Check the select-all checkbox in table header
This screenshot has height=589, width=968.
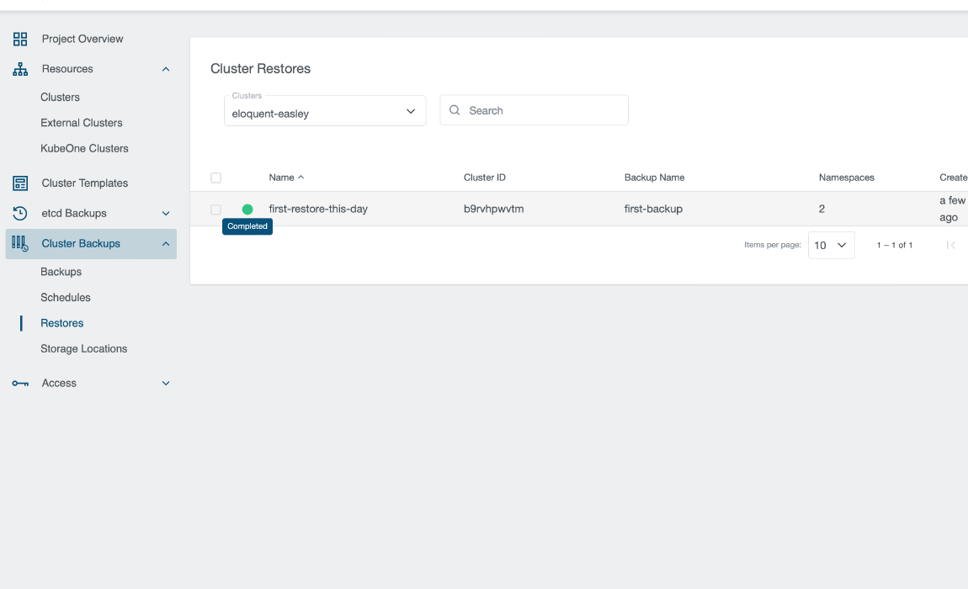(215, 178)
